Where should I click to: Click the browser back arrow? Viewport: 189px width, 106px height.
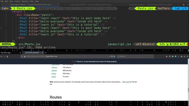(1, 56)
